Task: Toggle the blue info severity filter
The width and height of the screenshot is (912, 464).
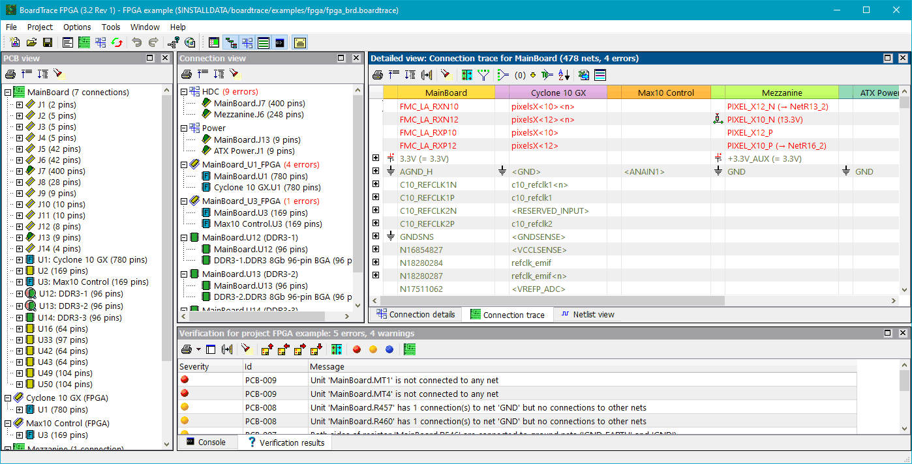Action: (x=389, y=350)
